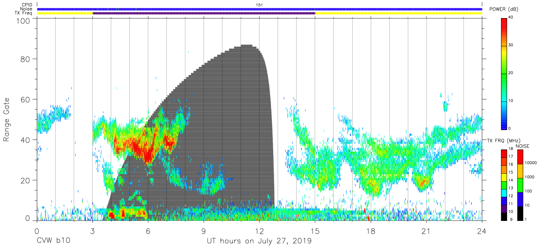The height and width of the screenshot is (250, 542).
Task: Click the purple section of top TX Freq strip
Action: coord(204,13)
